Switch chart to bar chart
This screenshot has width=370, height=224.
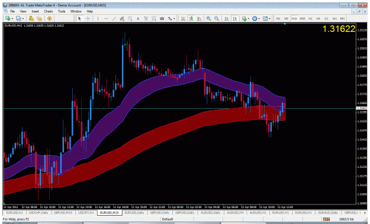point(183,18)
